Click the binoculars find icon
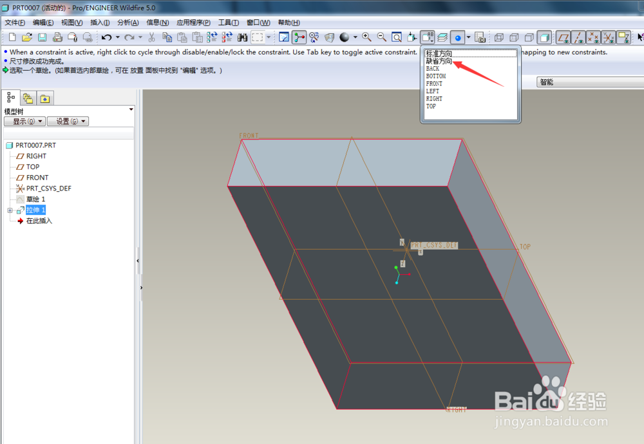The width and height of the screenshot is (644, 444). [242, 37]
